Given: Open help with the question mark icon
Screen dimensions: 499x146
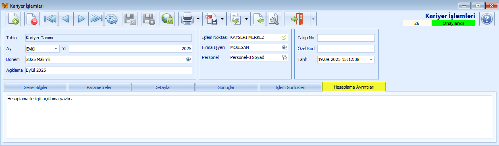Looking at the screenshot, I should pyautogui.click(x=487, y=19).
